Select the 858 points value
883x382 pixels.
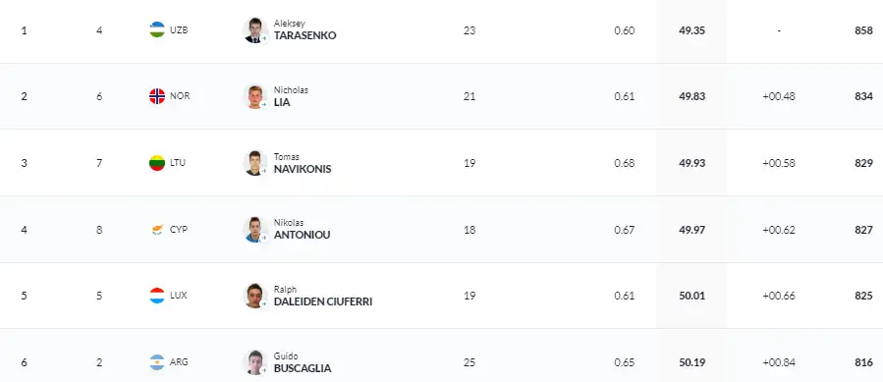click(864, 30)
